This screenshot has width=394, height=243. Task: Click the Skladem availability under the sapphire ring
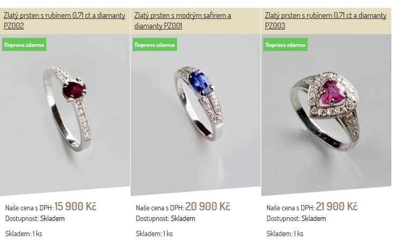coord(183,219)
